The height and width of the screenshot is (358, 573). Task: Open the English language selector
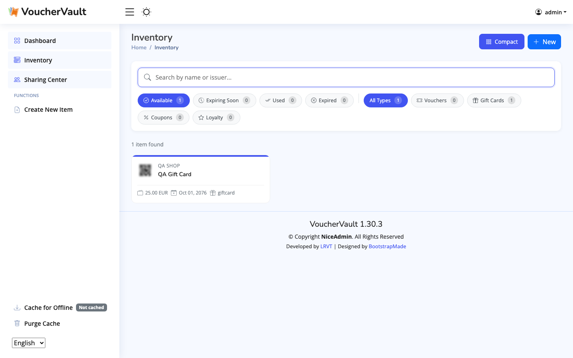(x=29, y=343)
